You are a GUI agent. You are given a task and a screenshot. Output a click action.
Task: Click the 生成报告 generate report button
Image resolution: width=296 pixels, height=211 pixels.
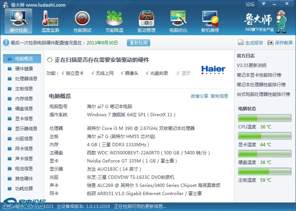pos(251,43)
